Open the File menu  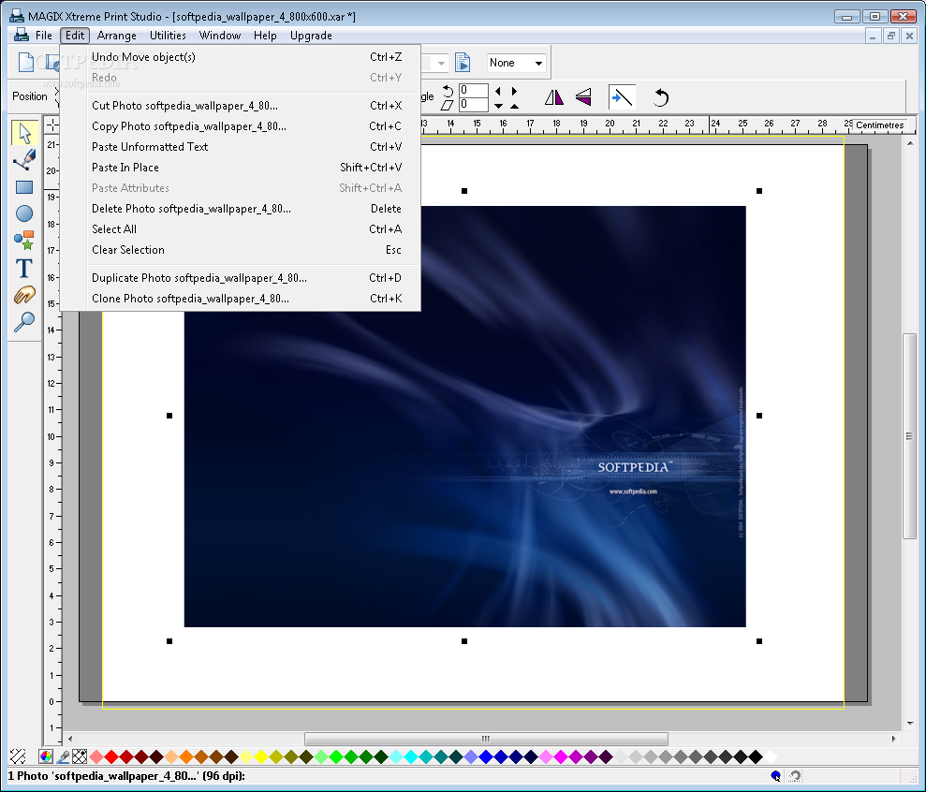[x=44, y=36]
